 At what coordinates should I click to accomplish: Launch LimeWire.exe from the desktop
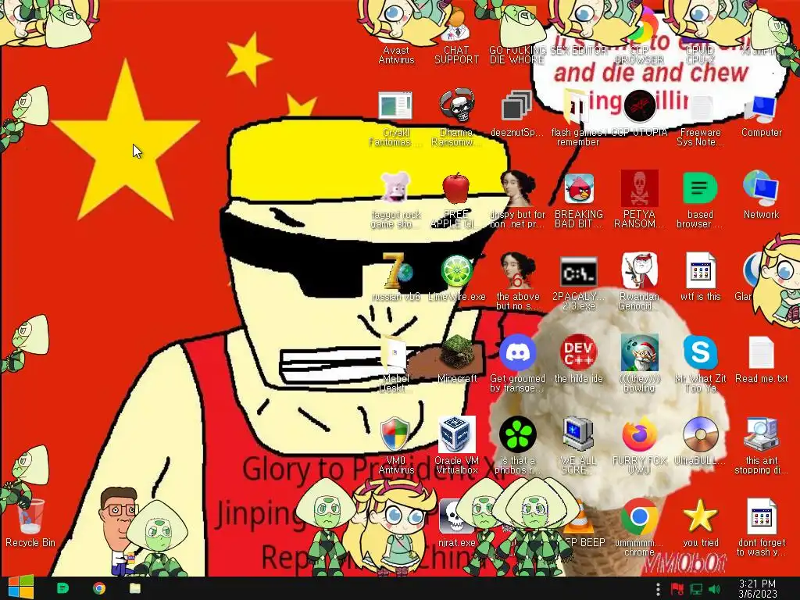click(x=456, y=277)
